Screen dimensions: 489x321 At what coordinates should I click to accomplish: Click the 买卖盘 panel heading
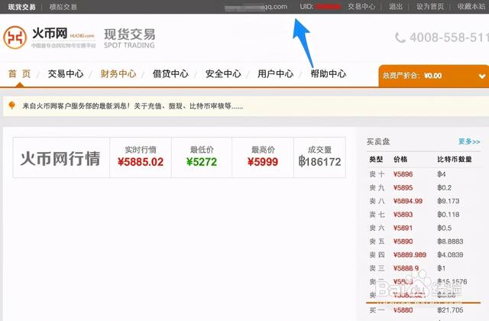point(378,141)
